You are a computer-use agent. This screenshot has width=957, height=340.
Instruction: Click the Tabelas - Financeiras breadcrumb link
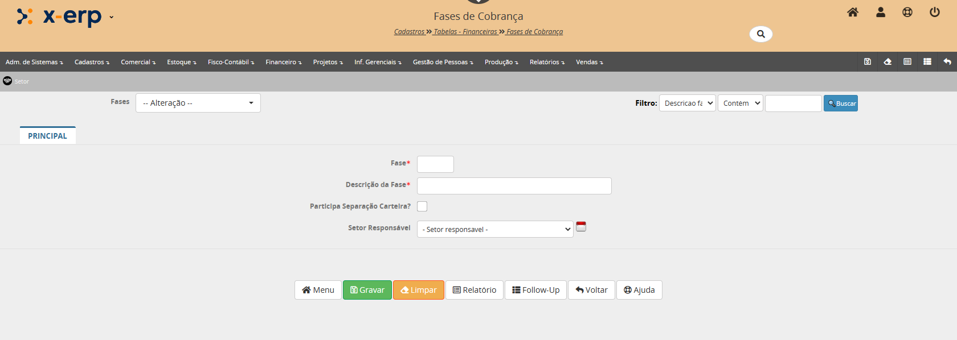[x=465, y=32]
